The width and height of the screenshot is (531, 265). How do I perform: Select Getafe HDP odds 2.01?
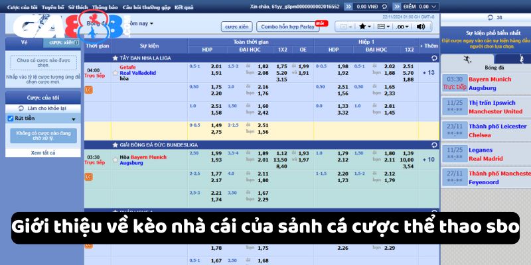click(x=216, y=66)
